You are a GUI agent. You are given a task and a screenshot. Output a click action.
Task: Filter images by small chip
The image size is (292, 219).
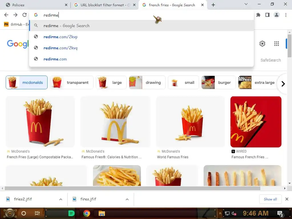183,82
